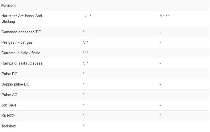Click the Pulse AC row label

(9, 95)
